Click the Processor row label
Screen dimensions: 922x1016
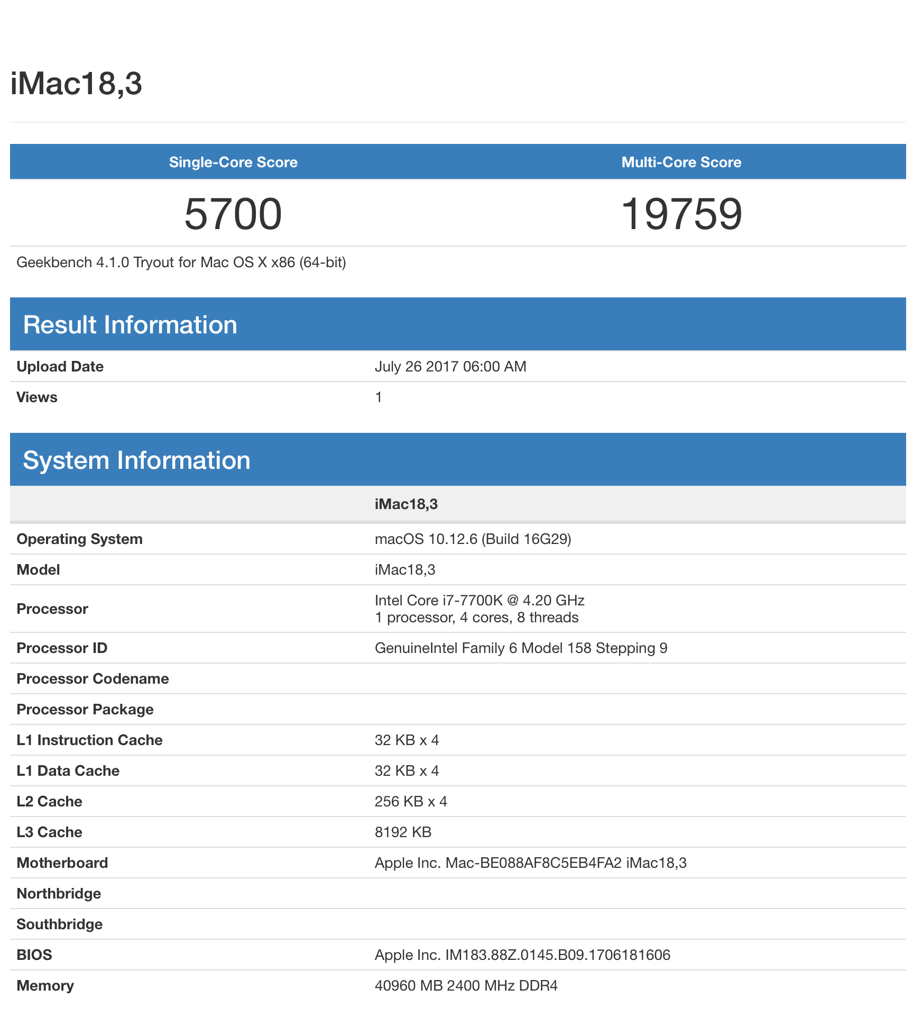tap(52, 609)
